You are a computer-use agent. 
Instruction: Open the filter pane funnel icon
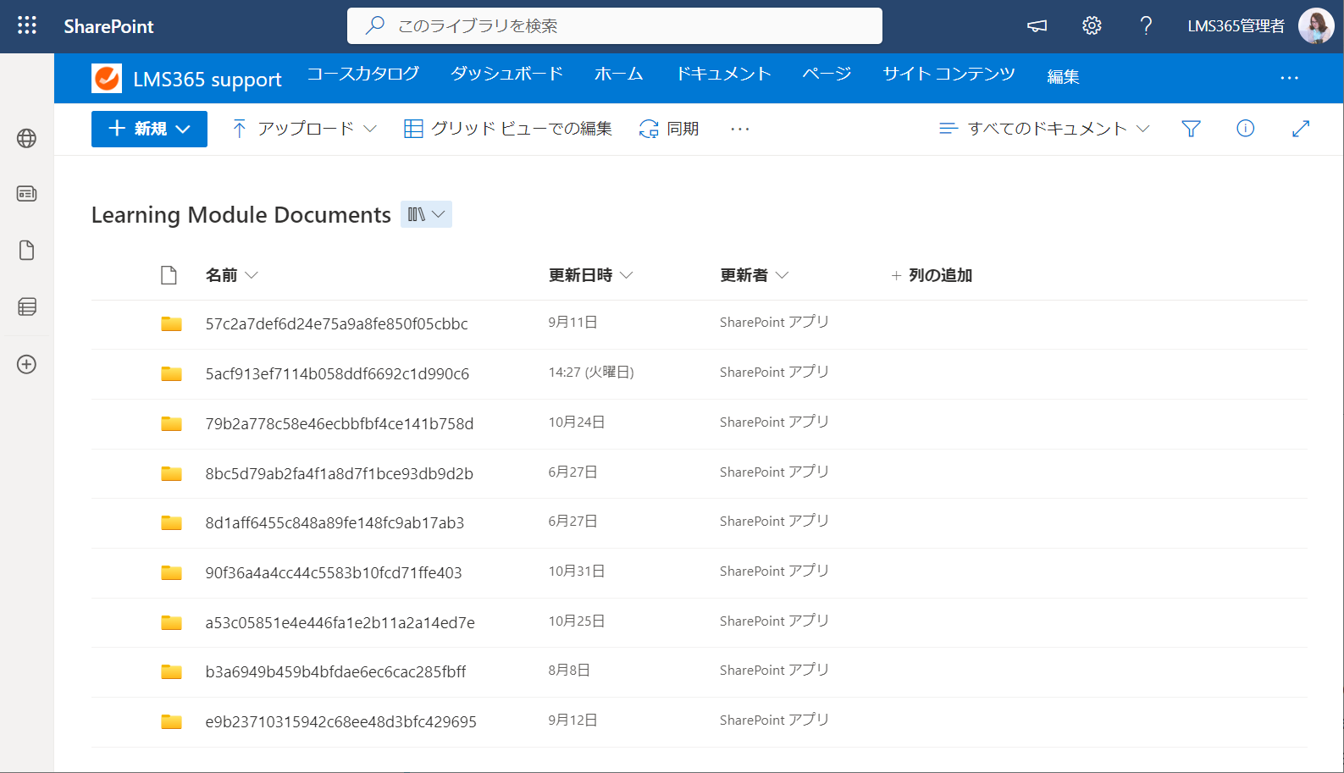(x=1191, y=129)
